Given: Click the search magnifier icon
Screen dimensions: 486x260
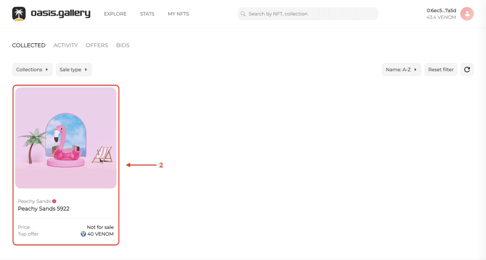Looking at the screenshot, I should (x=243, y=14).
